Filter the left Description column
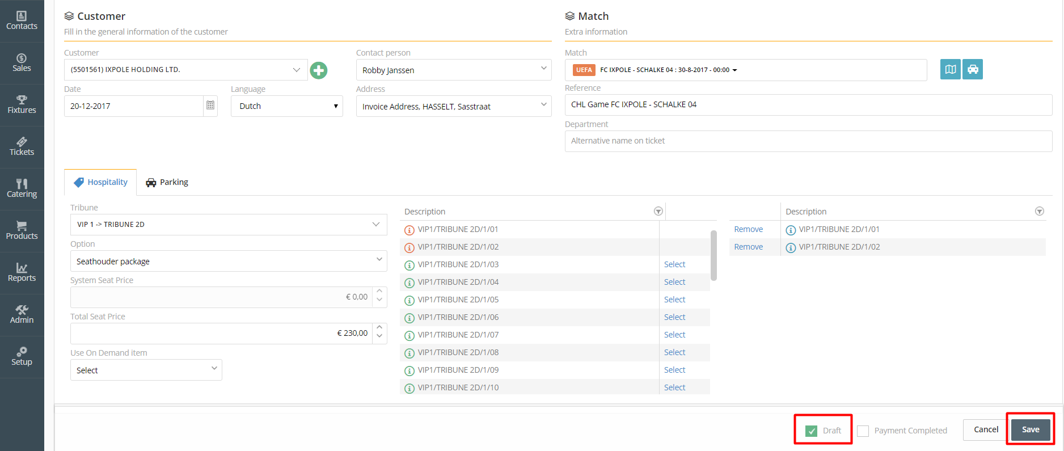 click(658, 211)
